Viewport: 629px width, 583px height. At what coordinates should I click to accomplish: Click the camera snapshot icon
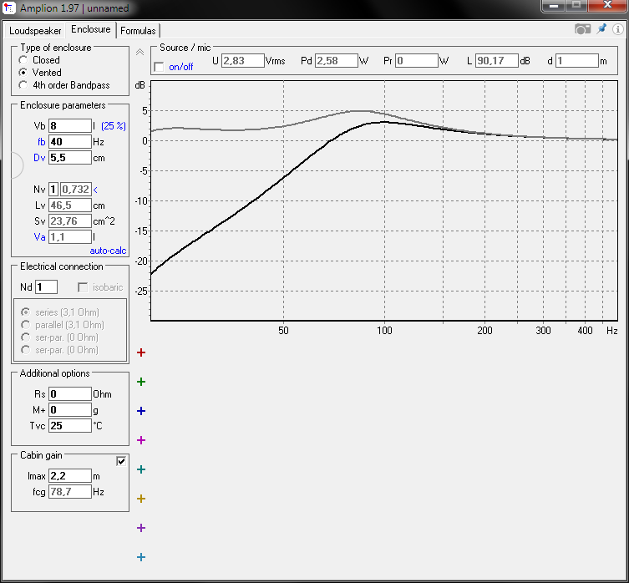tap(582, 29)
